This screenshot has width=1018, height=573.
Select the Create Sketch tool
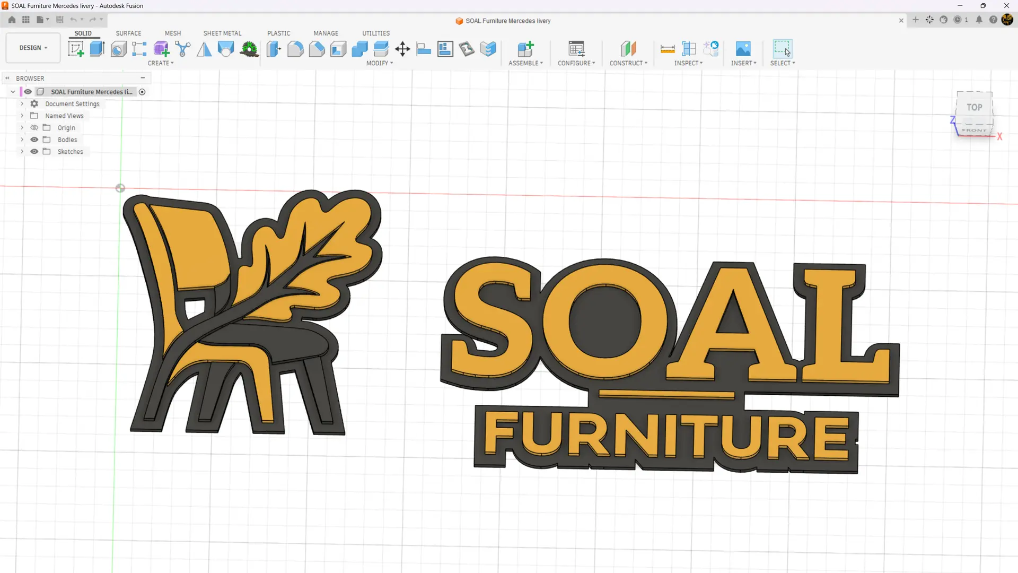click(76, 49)
